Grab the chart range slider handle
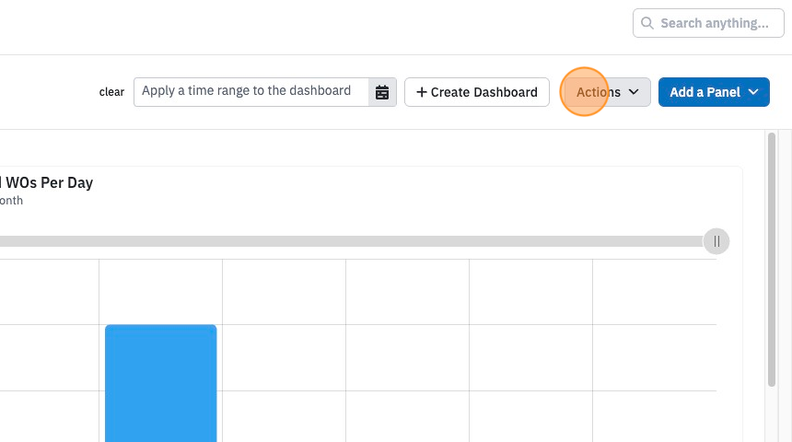792x442 pixels. pyautogui.click(x=716, y=241)
